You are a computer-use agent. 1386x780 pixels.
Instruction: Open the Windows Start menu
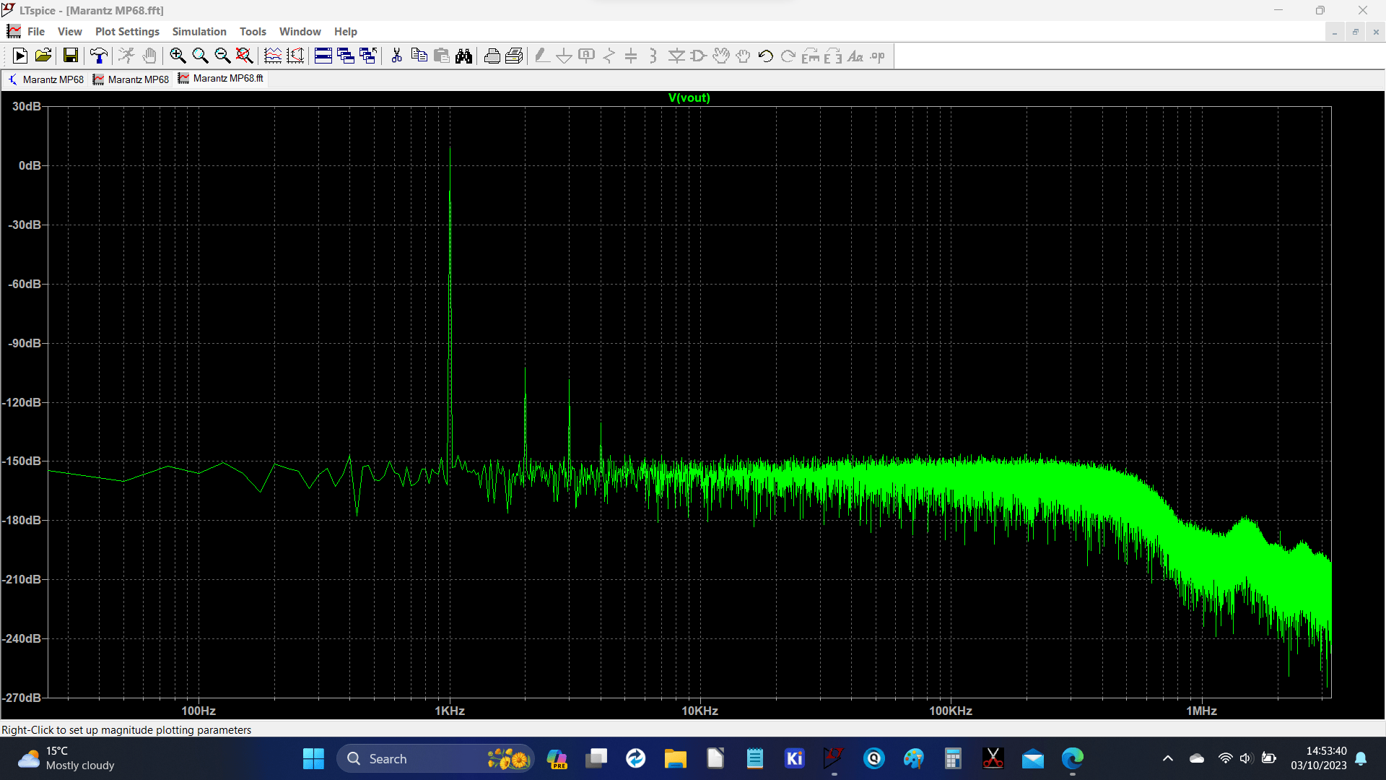click(x=313, y=758)
